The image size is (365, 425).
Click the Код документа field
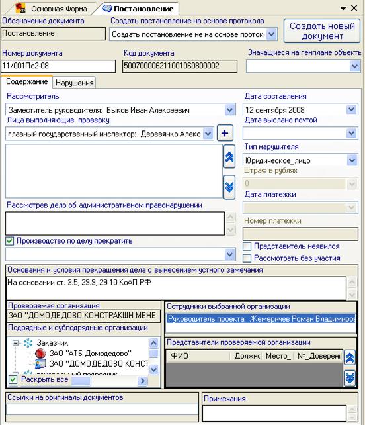click(x=179, y=66)
